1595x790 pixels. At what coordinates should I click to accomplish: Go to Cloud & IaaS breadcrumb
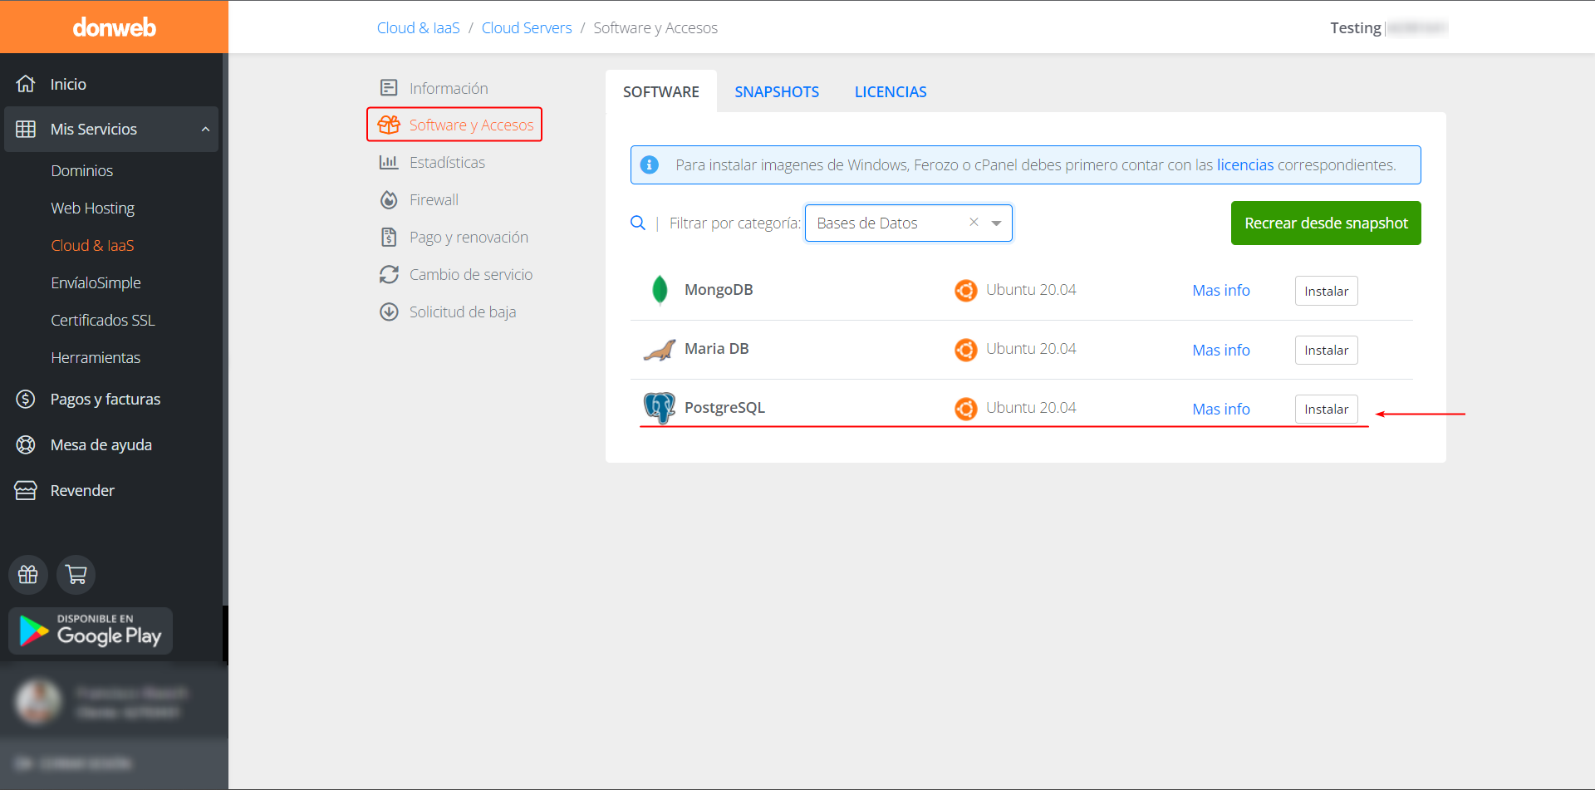pos(418,27)
